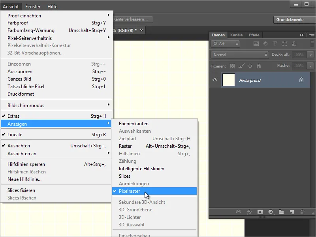This screenshot has height=237, width=316.
Task: Expand Proof einrichten submenu
Action: click(x=56, y=16)
